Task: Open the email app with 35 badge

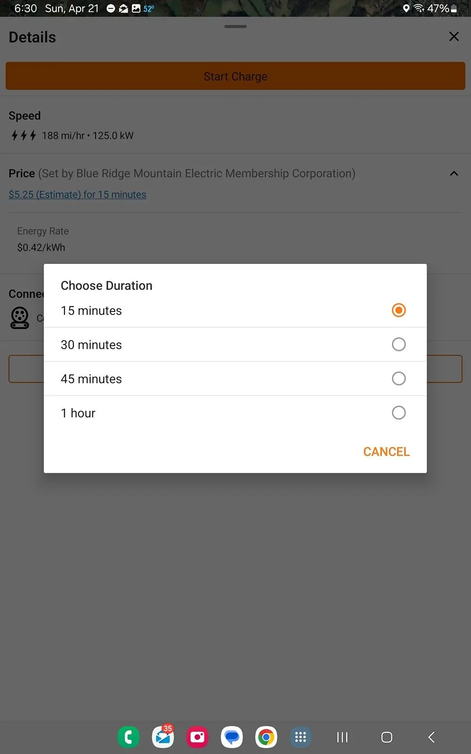Action: [163, 737]
